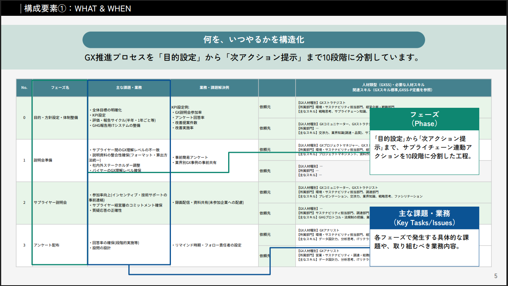Image resolution: width=508 pixels, height=286 pixels.
Task: Click the 業務・課題解決例 column header
Action: tap(214, 88)
